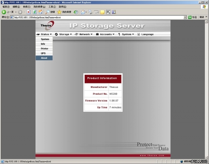Expand the Accounts navigation menu
This screenshot has height=164, width=209.
point(105,34)
